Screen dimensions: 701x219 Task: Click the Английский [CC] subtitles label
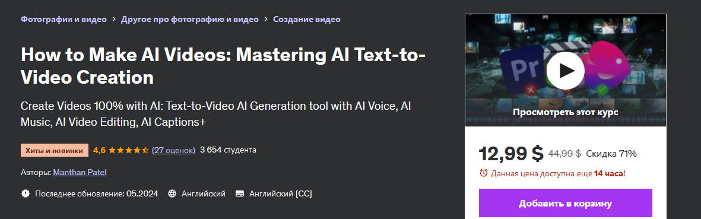coord(281,194)
